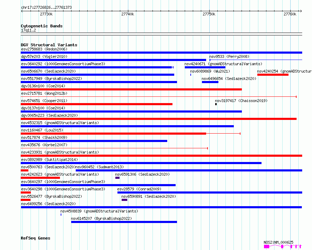This screenshot has width=312, height=250.
Task: Click the DGV Structural Variants track title
Action: click(x=49, y=45)
